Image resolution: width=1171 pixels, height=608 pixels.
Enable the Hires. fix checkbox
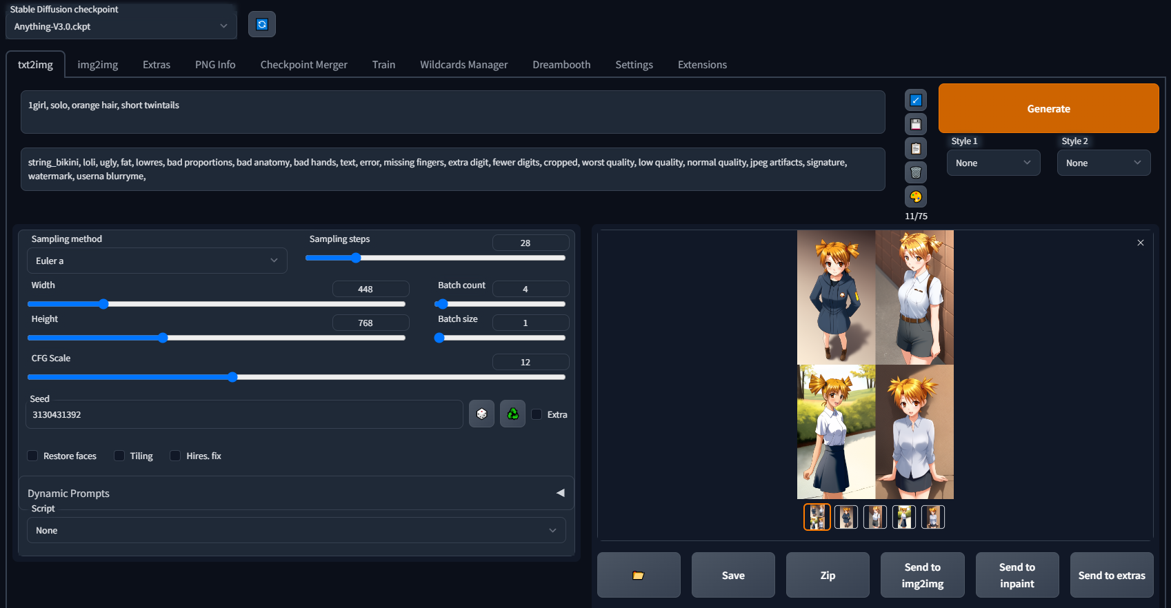click(175, 456)
